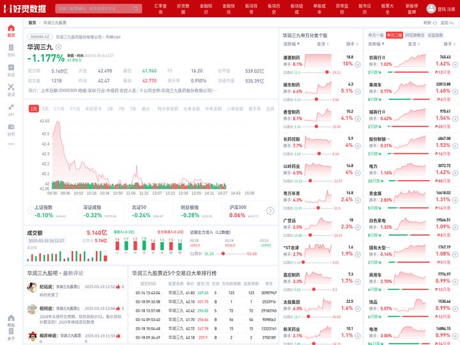Show previous index cards arrow
The width and height of the screenshot is (460, 345).
pos(31,211)
